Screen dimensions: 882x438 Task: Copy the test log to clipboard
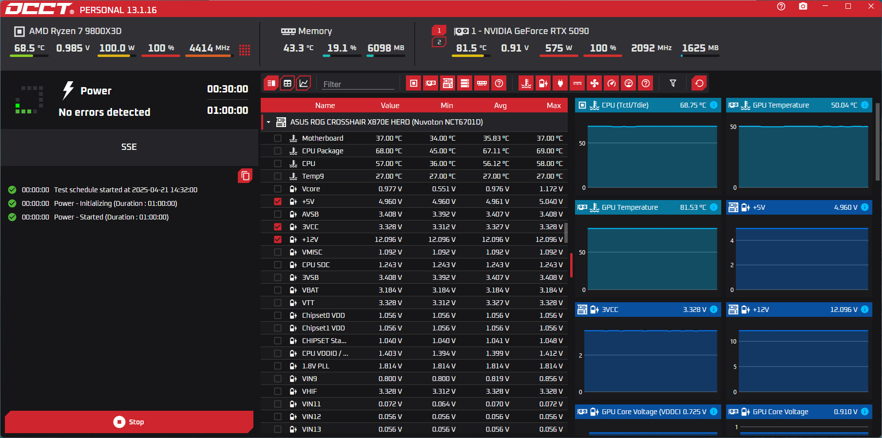tap(245, 176)
